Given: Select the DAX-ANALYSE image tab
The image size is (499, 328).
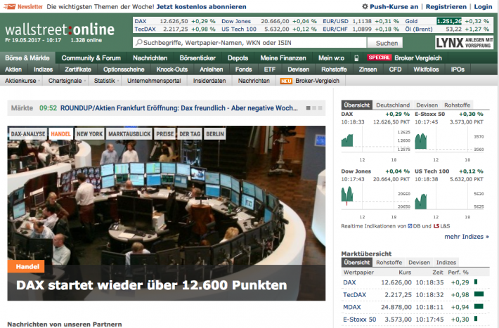Looking at the screenshot, I should [x=28, y=134].
